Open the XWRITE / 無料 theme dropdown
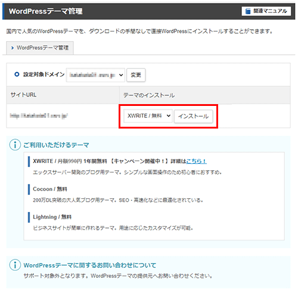The image size is (298, 291). pyautogui.click(x=148, y=115)
